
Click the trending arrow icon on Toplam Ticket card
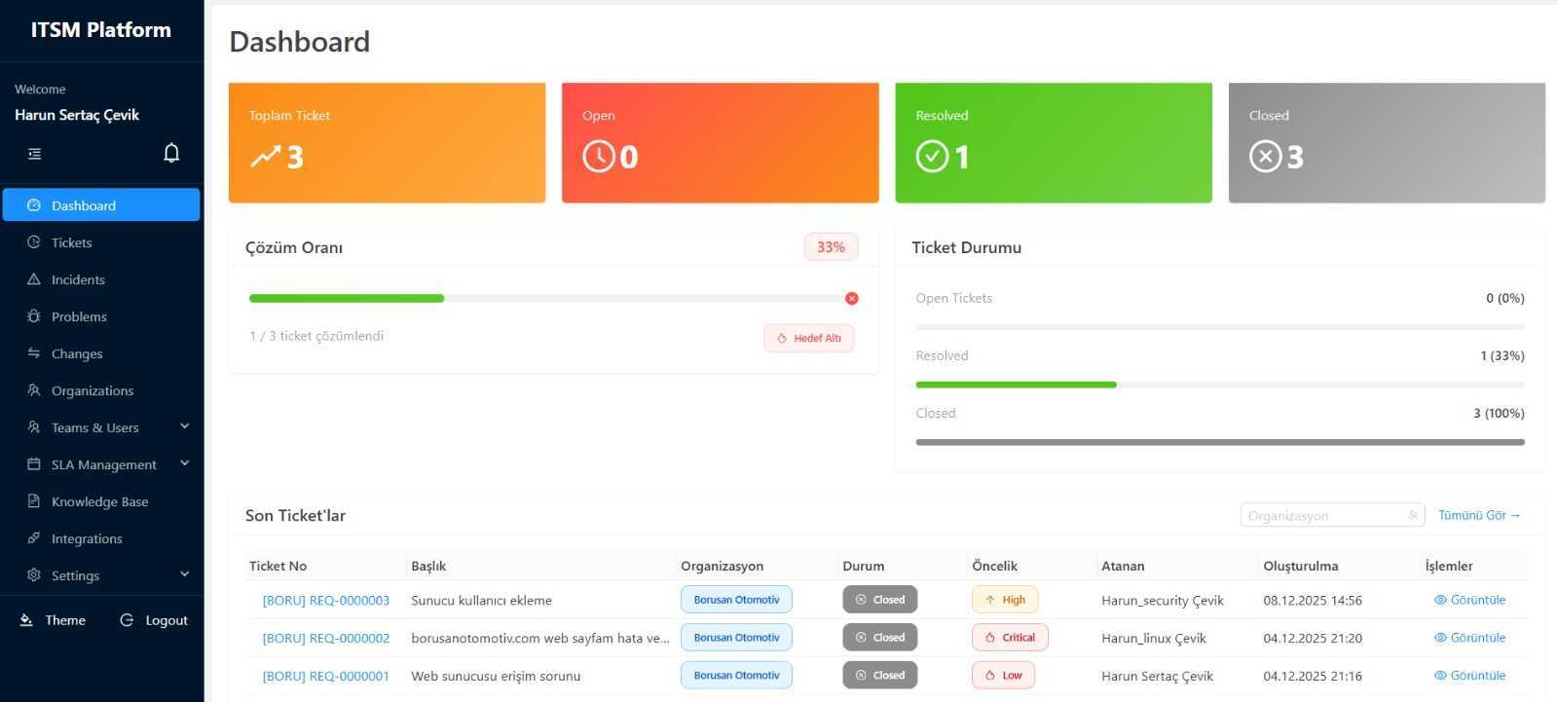click(266, 156)
